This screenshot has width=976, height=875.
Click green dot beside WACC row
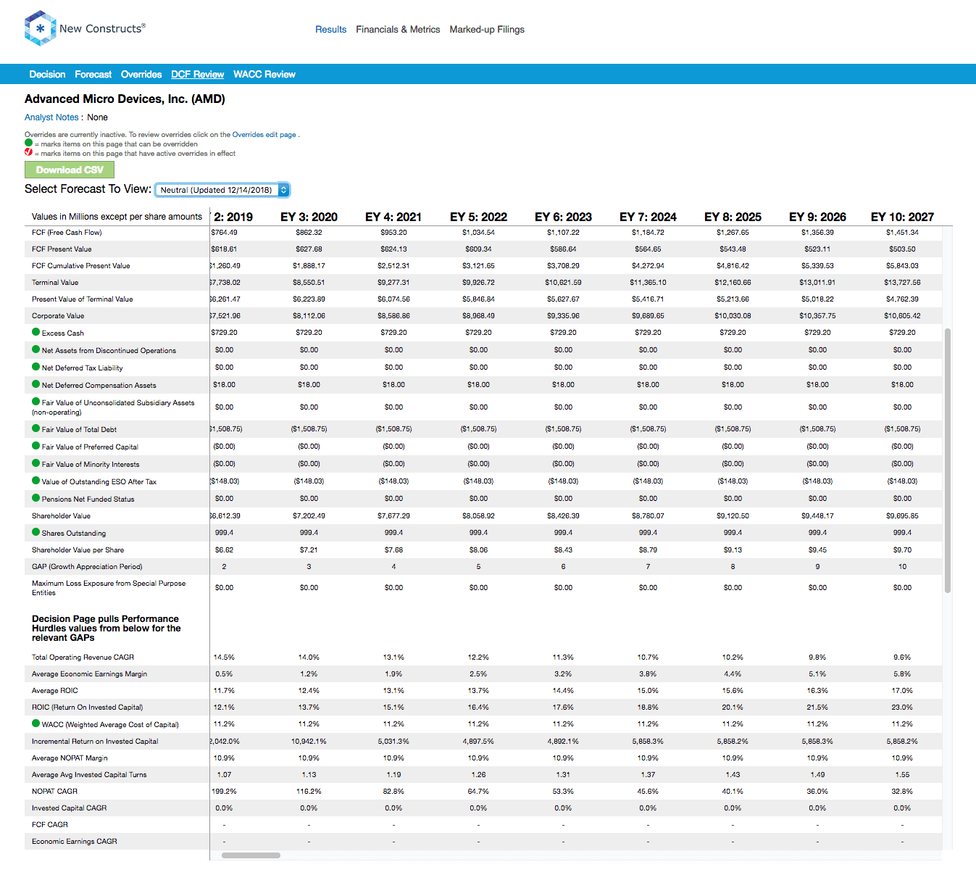36,723
